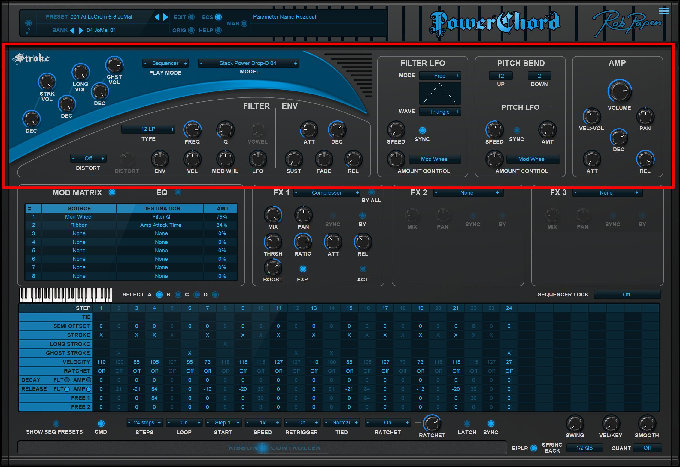Image resolution: width=680 pixels, height=467 pixels.
Task: Toggle the EDIT button light
Action: (x=191, y=17)
